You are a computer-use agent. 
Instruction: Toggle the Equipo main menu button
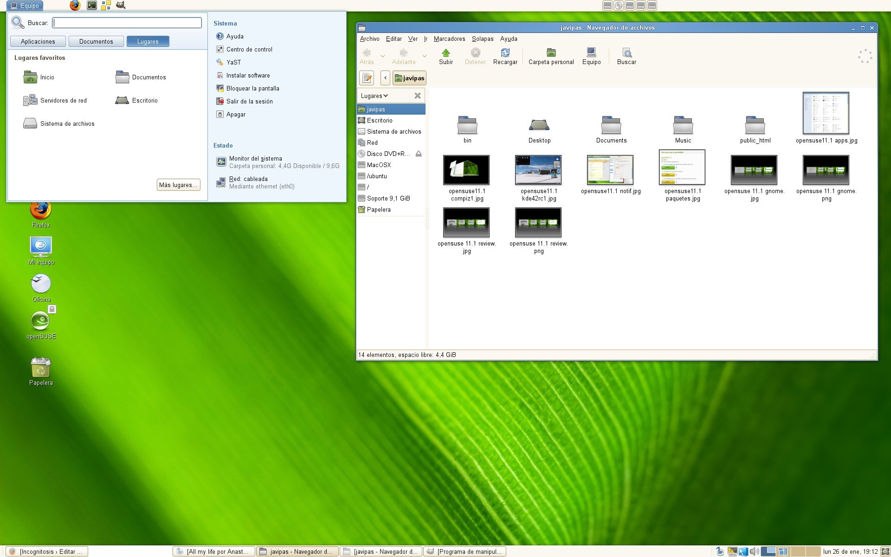point(25,6)
